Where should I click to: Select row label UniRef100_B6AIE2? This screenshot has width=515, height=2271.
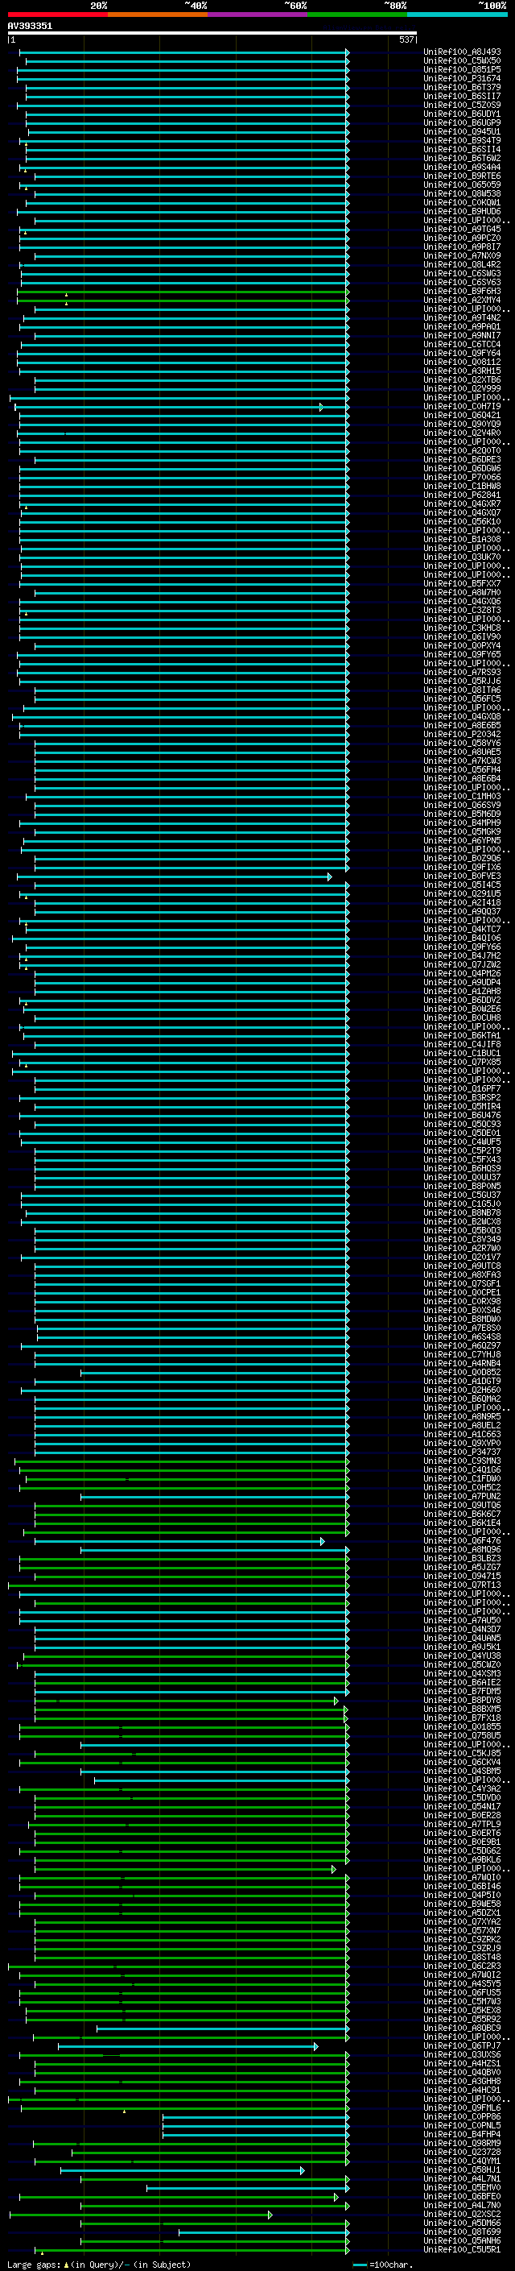[x=462, y=1682]
